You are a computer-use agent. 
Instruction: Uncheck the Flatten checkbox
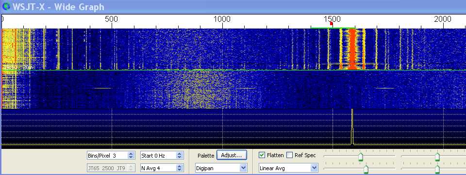pos(262,155)
